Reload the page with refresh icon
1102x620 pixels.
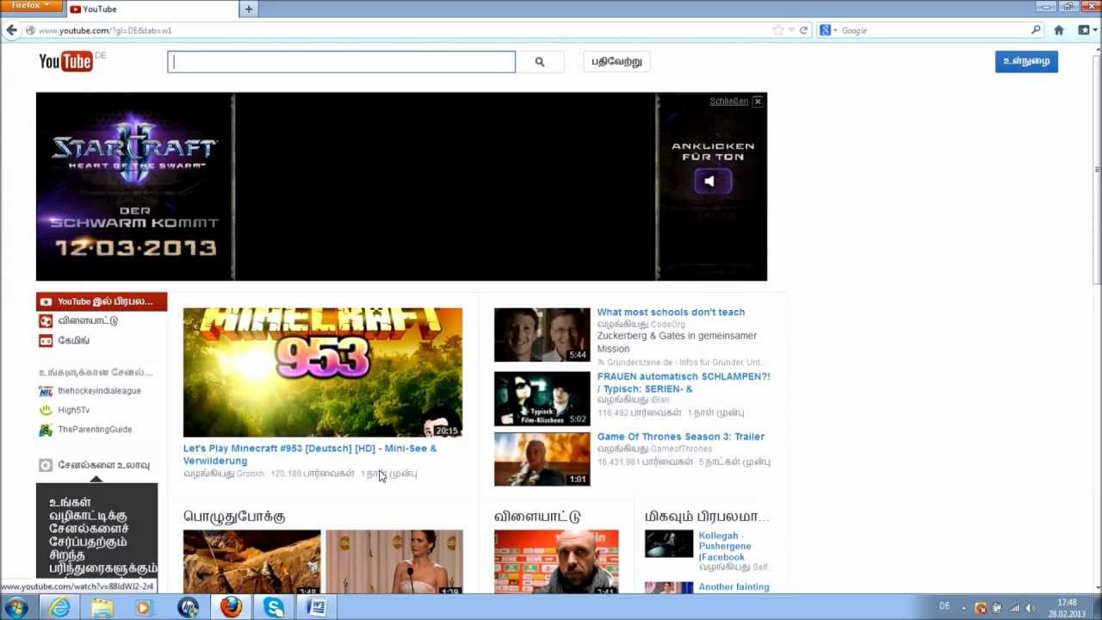tap(804, 30)
